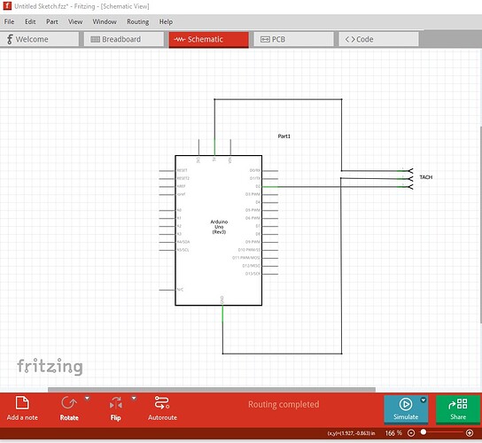
Task: Click the Add a note icon
Action: (x=22, y=403)
